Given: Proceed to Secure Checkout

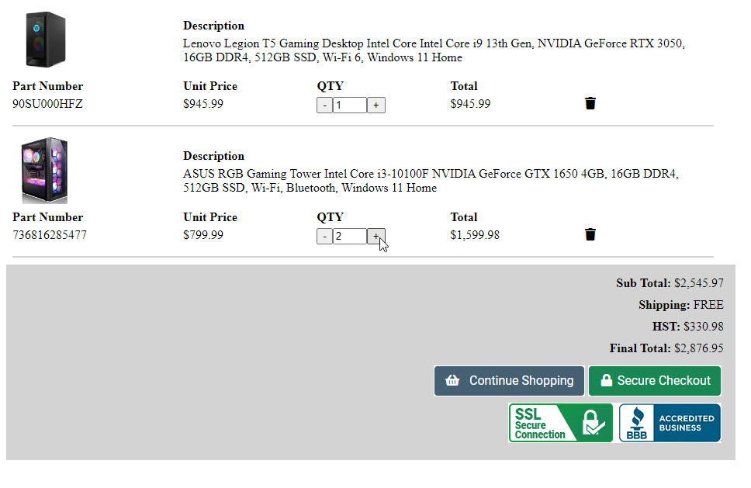Looking at the screenshot, I should pos(655,381).
